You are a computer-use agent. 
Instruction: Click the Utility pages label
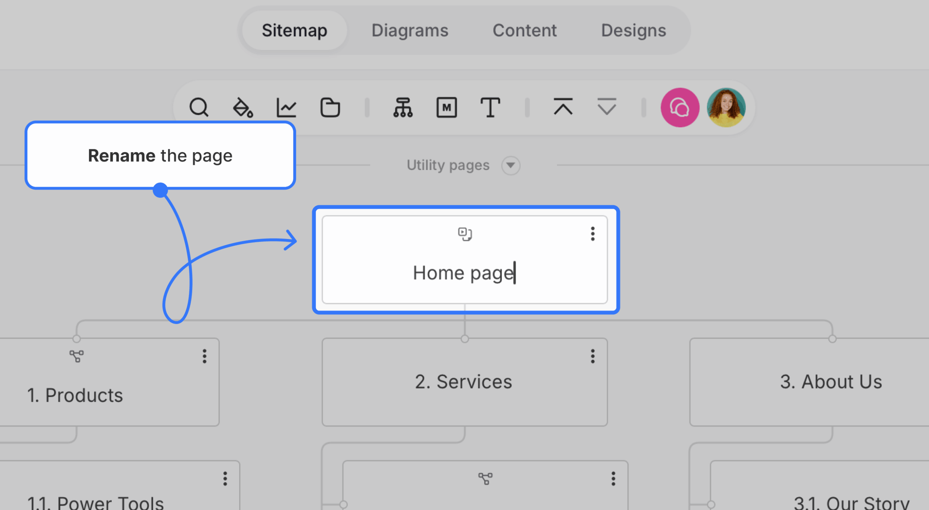pos(448,165)
